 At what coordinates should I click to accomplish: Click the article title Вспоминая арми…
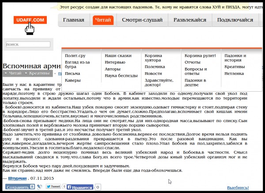point(32,66)
